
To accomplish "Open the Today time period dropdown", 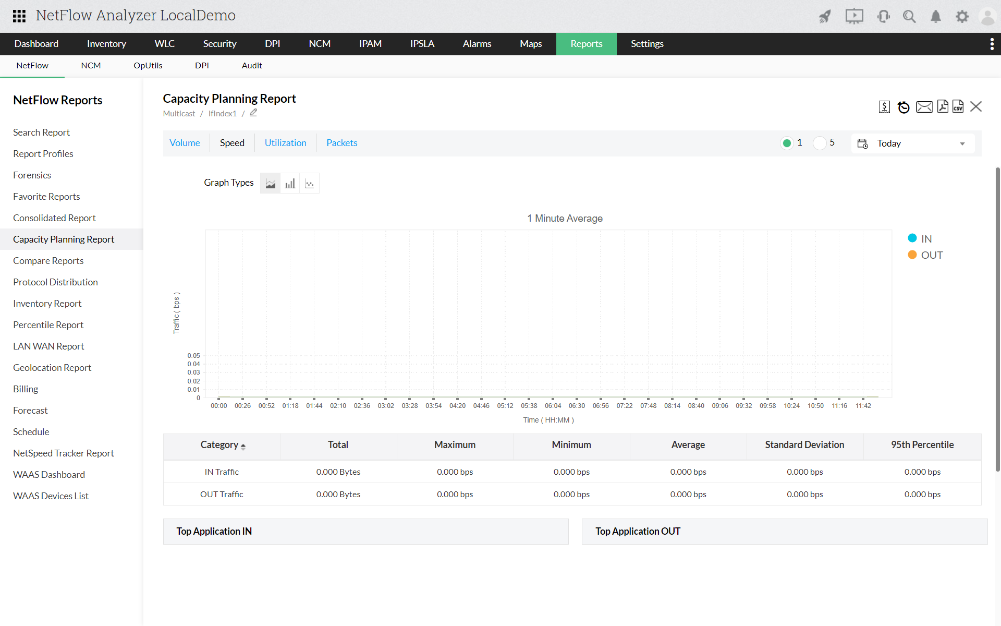I will pyautogui.click(x=913, y=143).
